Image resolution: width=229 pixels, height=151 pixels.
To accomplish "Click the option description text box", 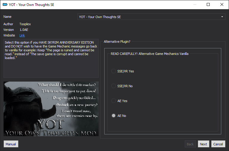I will point(51,58).
